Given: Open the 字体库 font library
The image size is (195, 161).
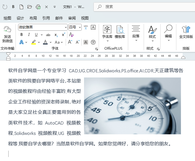Looking at the screenshot, I should [x=107, y=33].
